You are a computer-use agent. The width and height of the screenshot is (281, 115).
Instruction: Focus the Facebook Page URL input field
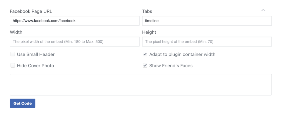[75, 21]
